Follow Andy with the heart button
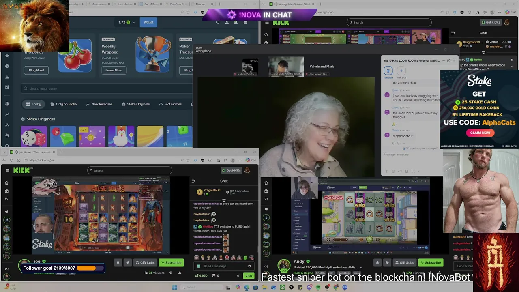The height and width of the screenshot is (292, 519). (x=386, y=262)
